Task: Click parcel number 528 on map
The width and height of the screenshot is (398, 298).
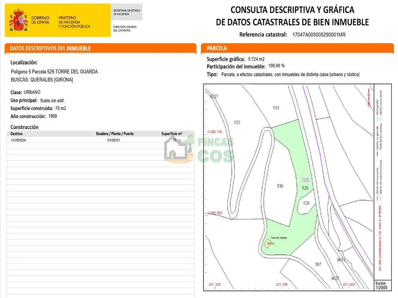Action: (306, 203)
